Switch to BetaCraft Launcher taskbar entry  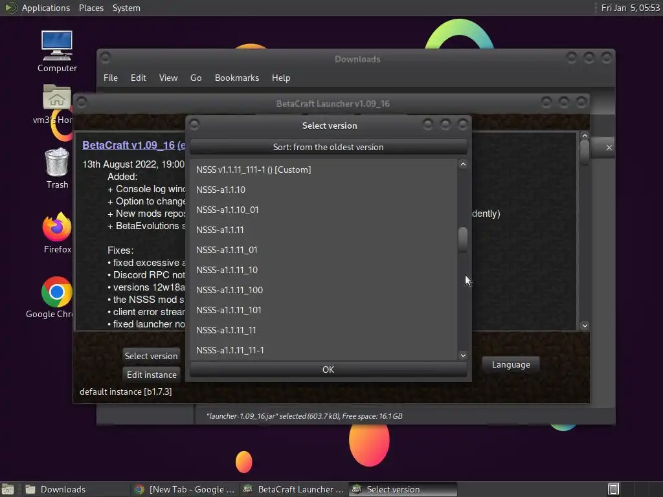(293, 489)
